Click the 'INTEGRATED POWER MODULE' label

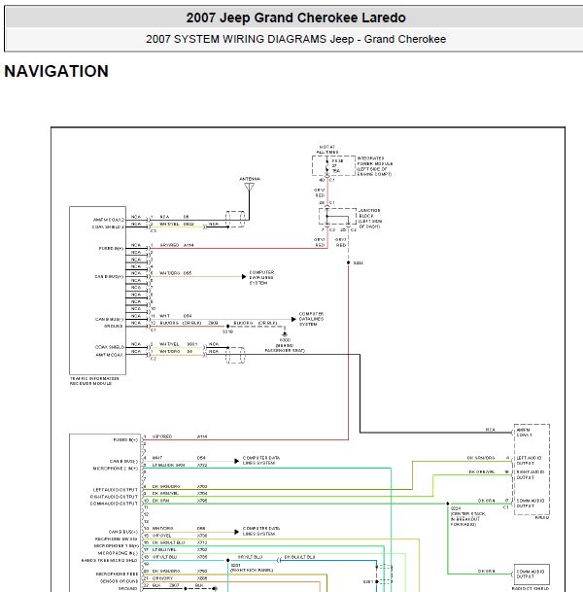click(375, 166)
